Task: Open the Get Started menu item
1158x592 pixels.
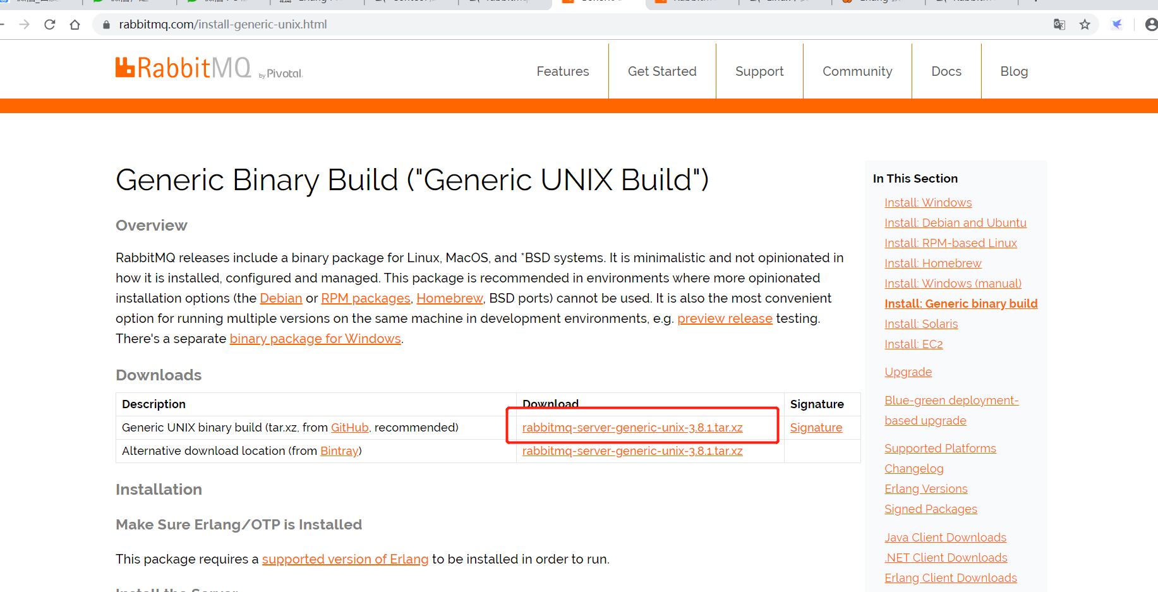Action: [662, 71]
